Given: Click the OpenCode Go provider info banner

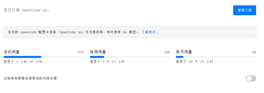Looking at the screenshot, I should [130, 32].
